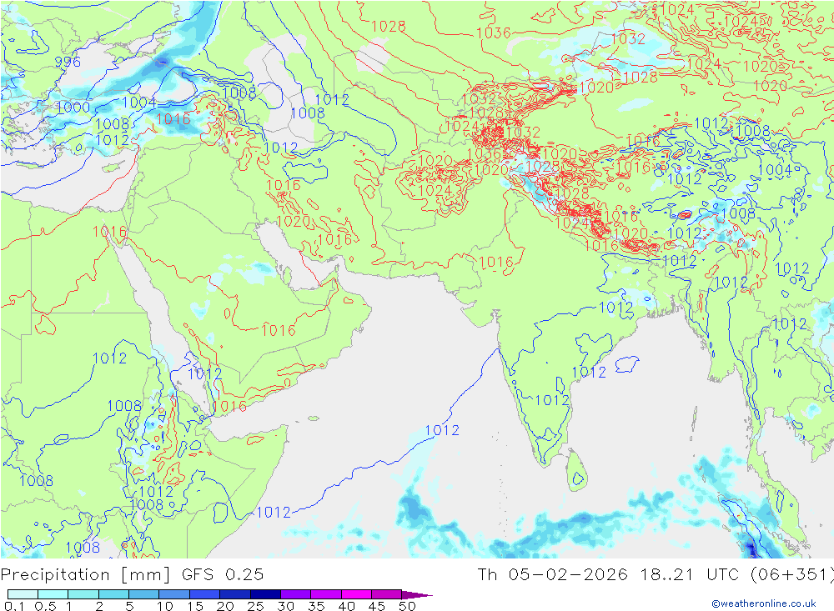
Task: Select the 15–20 mm legend swatch
Action: (205, 594)
